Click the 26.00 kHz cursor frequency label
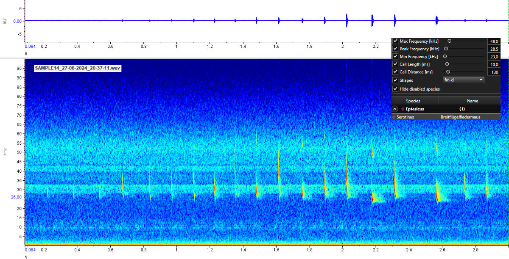 pos(16,197)
